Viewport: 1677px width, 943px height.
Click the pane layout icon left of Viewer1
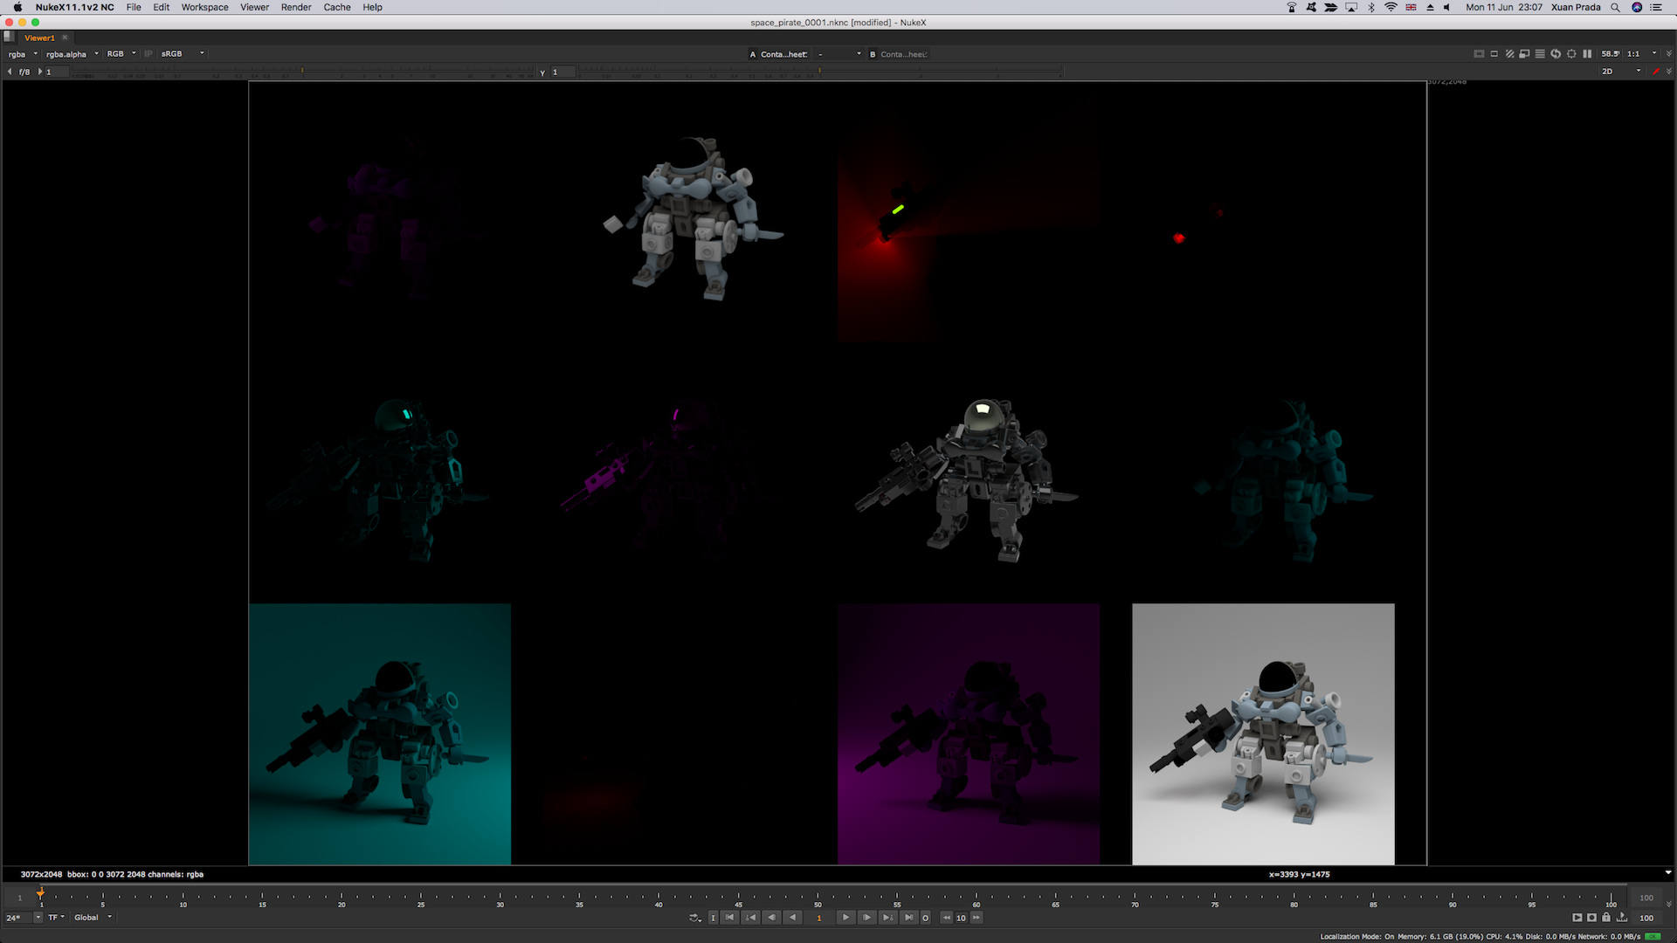coord(9,37)
